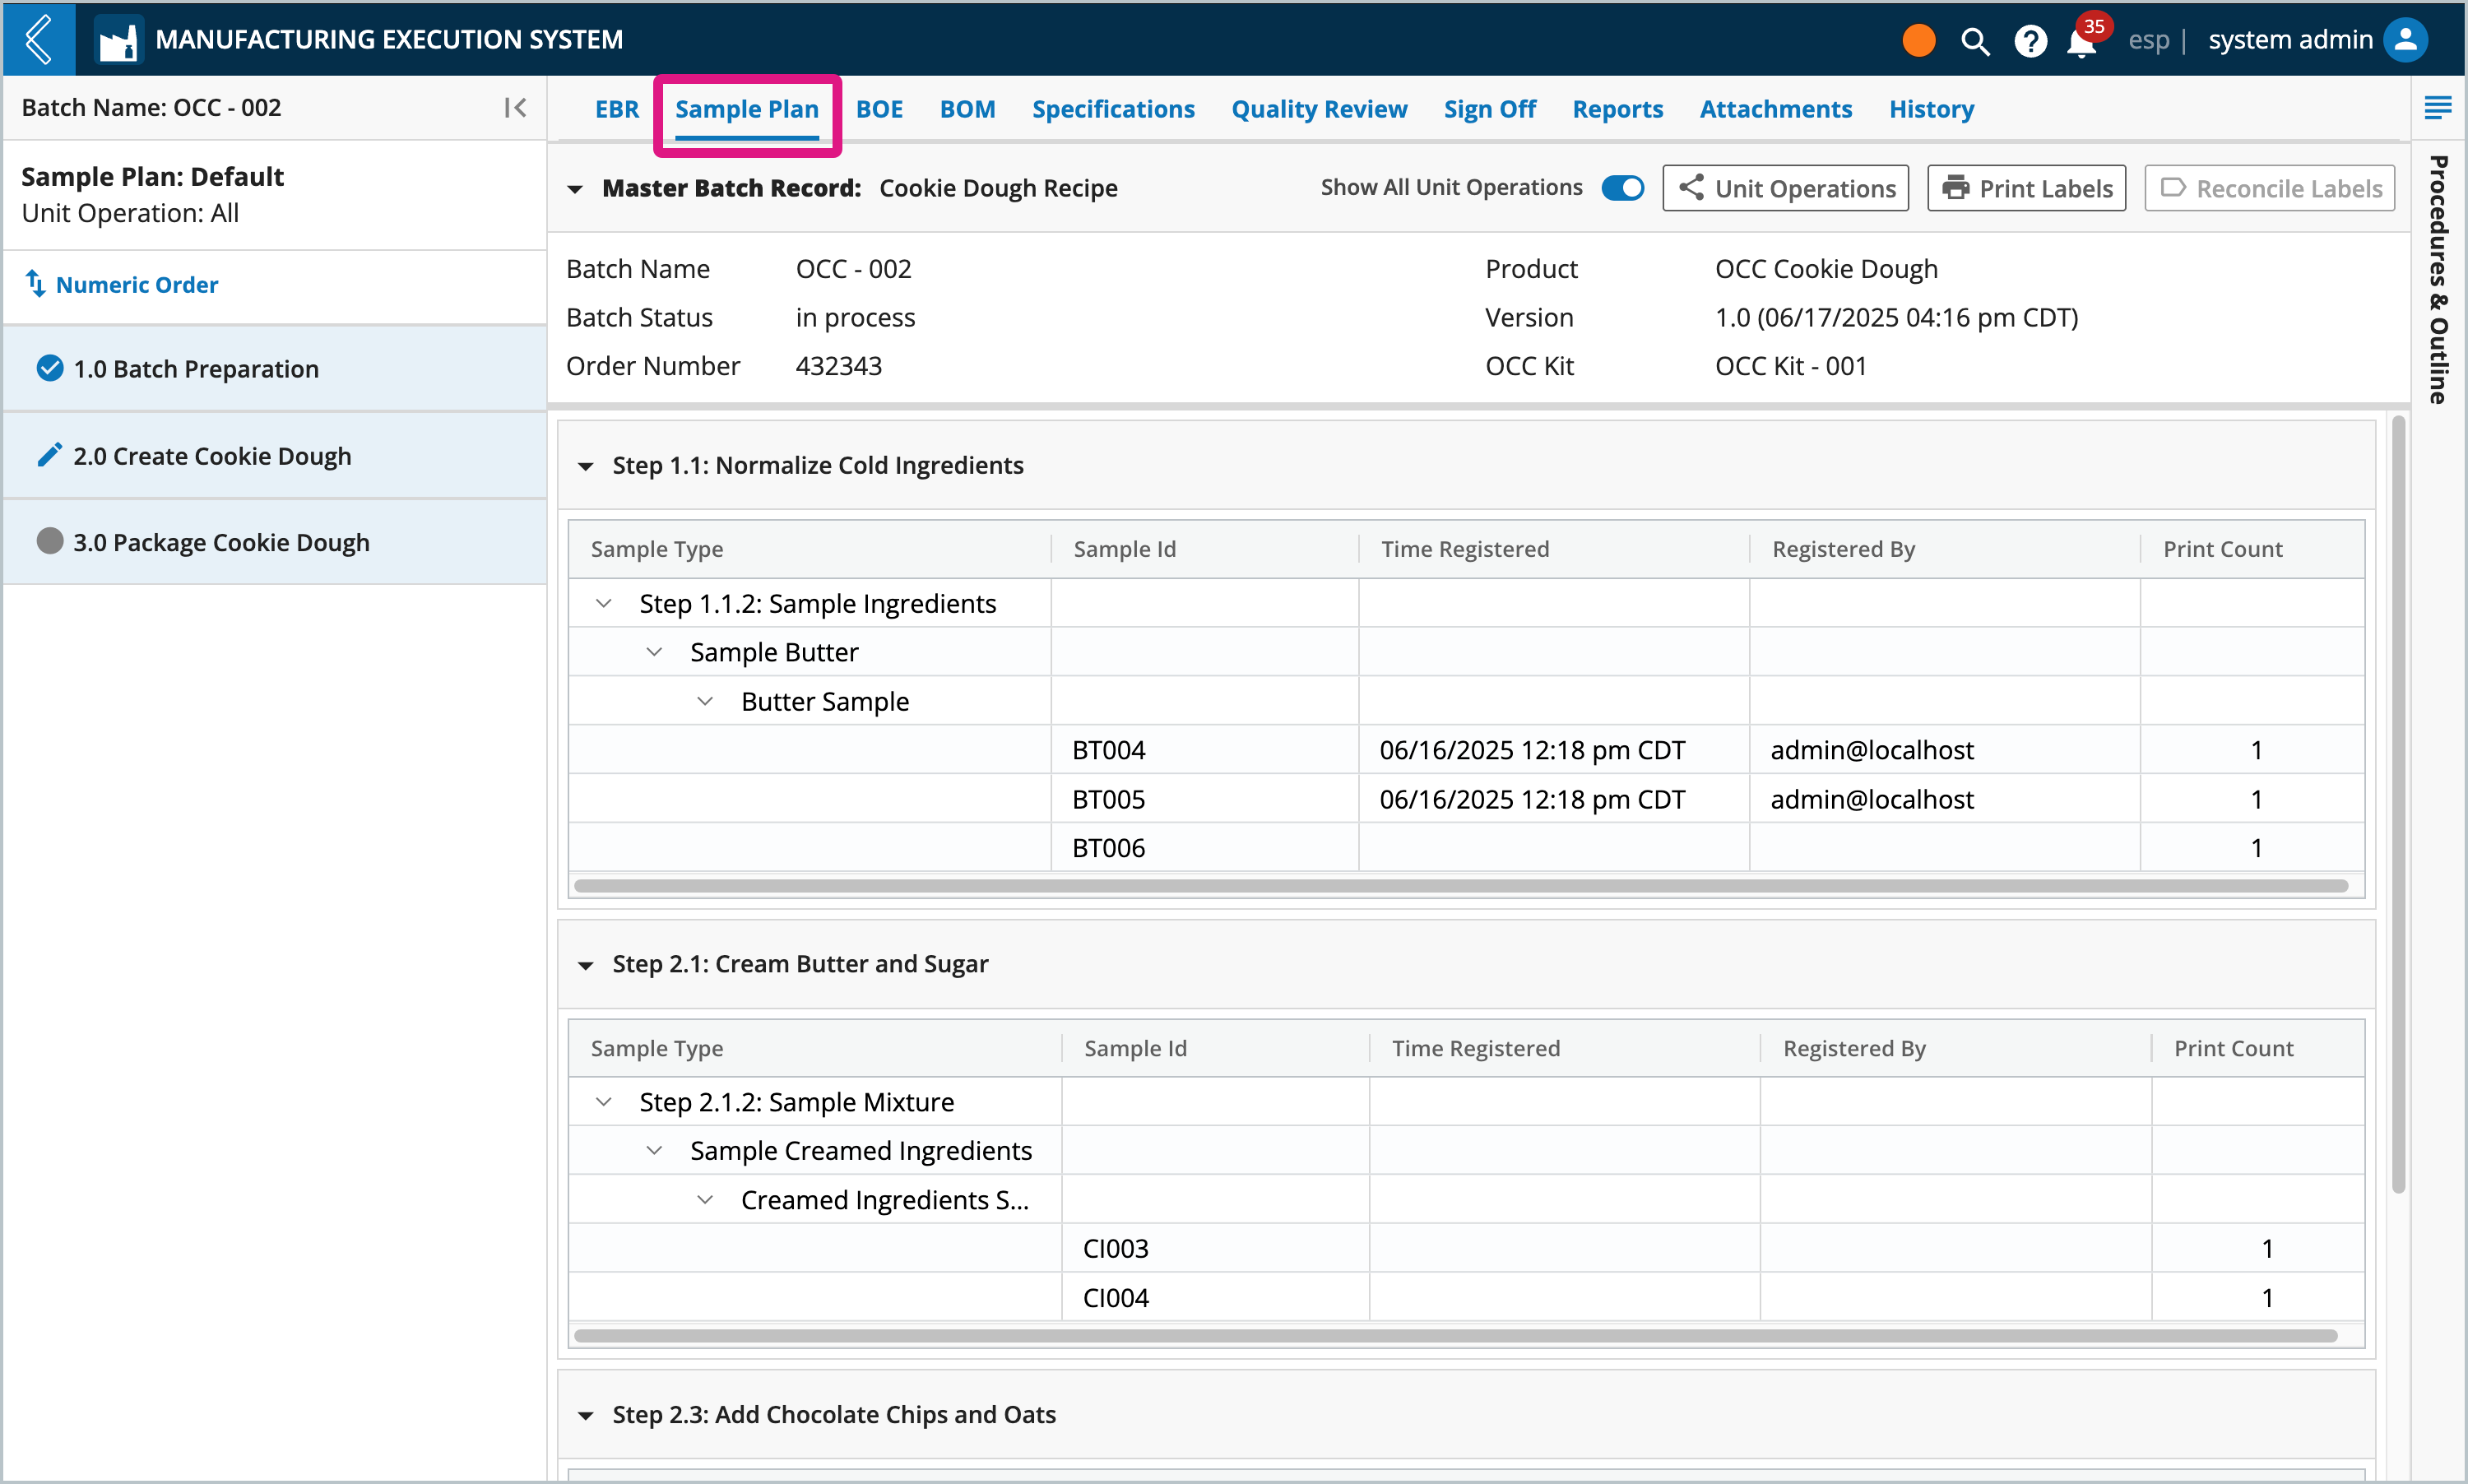Image resolution: width=2468 pixels, height=1484 pixels.
Task: Click the system admin username text
Action: 2290,40
